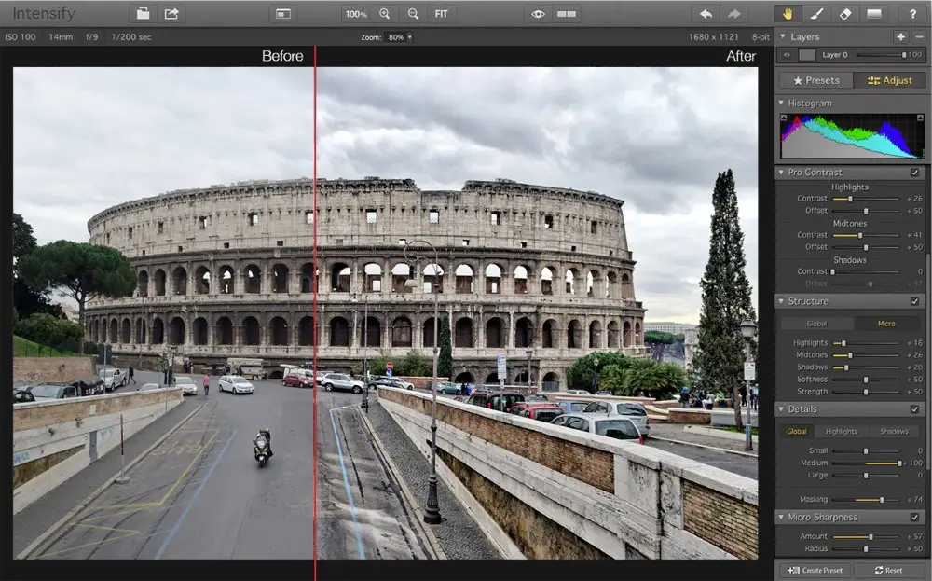Select the Shadows tab in Details
This screenshot has height=581, width=932.
tap(894, 431)
